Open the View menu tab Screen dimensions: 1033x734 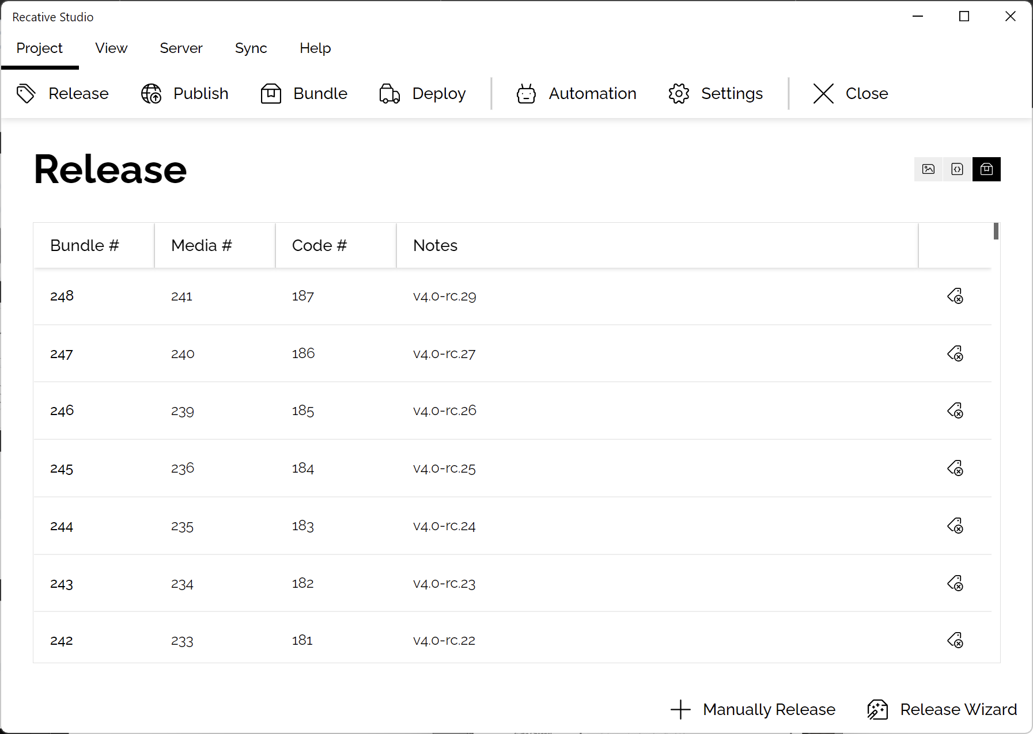(111, 48)
